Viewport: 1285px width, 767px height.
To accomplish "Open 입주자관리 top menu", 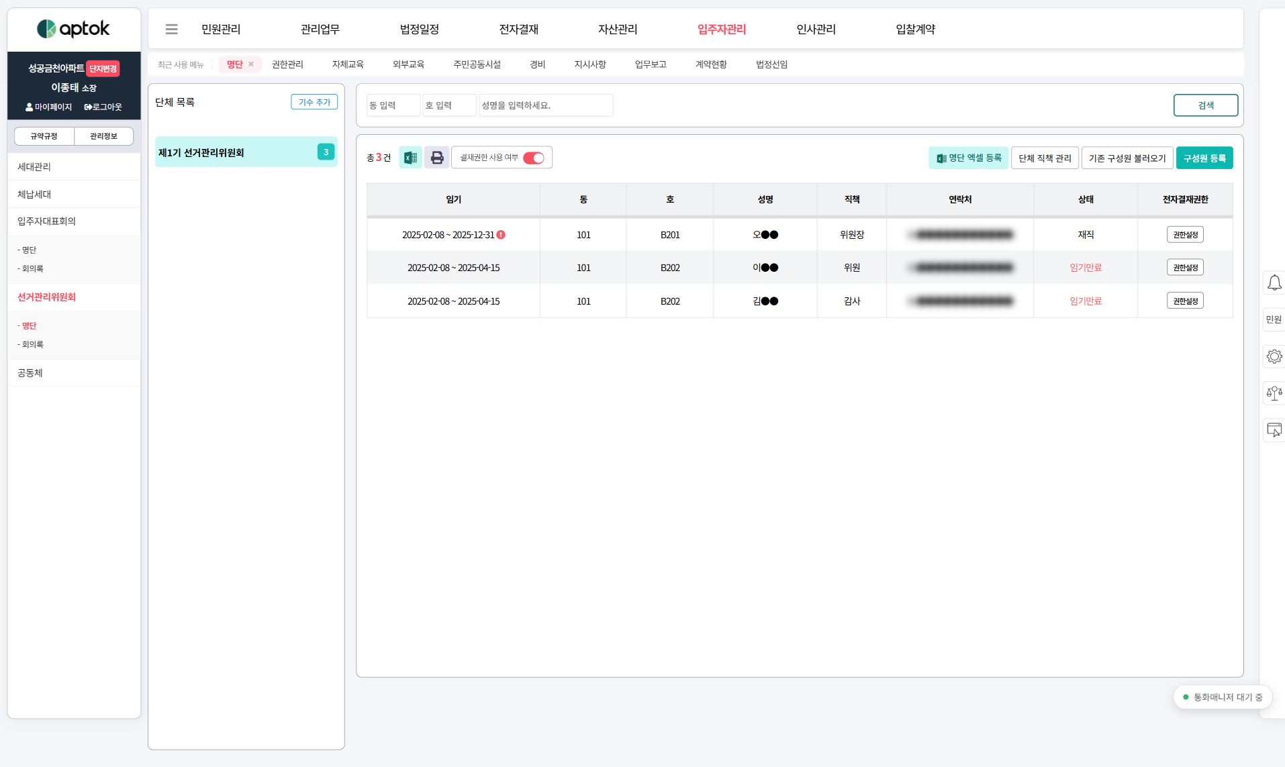I will pyautogui.click(x=722, y=29).
